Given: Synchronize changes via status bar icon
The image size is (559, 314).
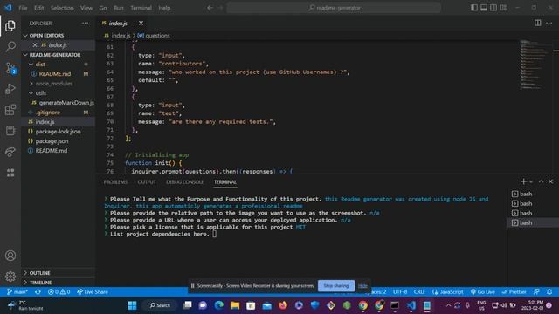Looking at the screenshot, I should pyautogui.click(x=38, y=292).
